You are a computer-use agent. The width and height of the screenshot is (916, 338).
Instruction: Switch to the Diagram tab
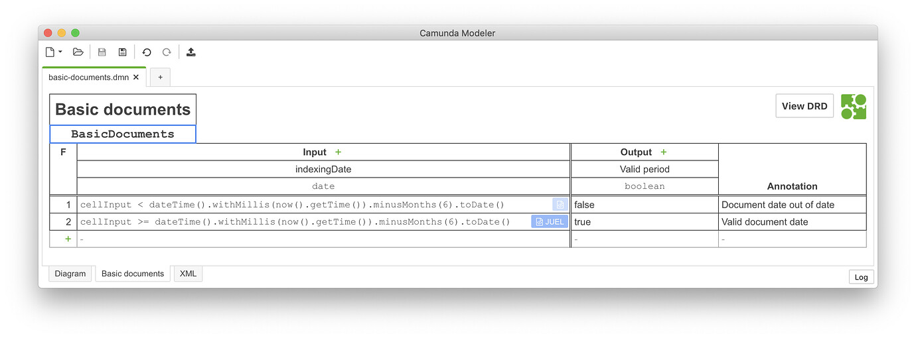70,274
